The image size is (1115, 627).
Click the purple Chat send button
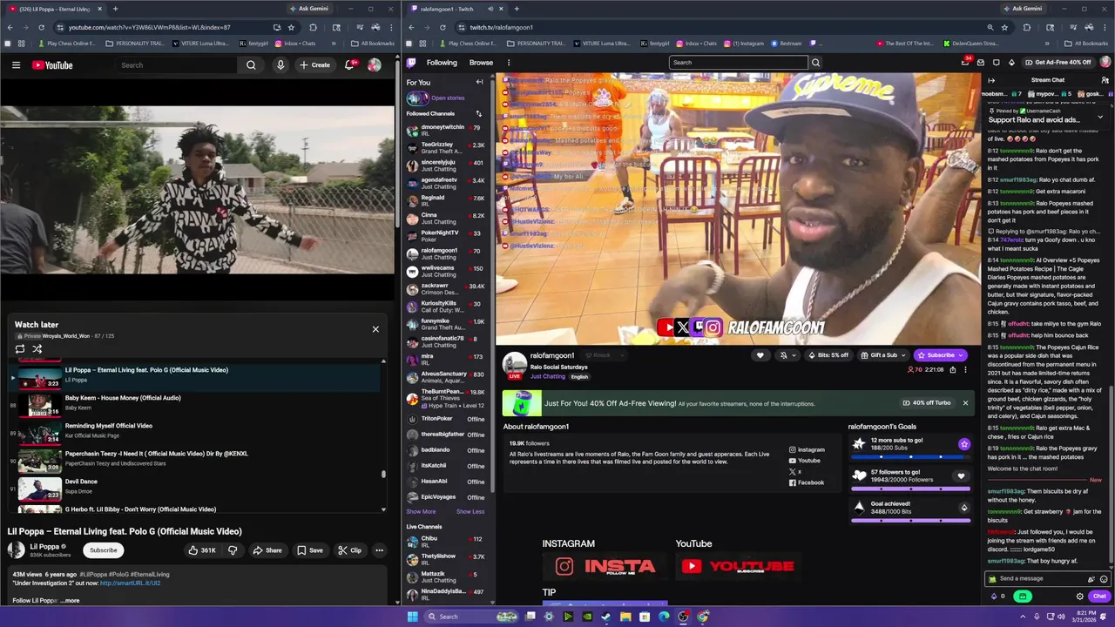pos(1099,597)
